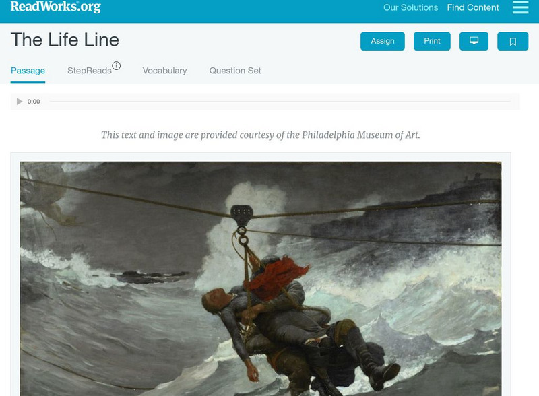Click the projector display mode icon button
Viewport: 539px width, 396px height.
coord(474,41)
